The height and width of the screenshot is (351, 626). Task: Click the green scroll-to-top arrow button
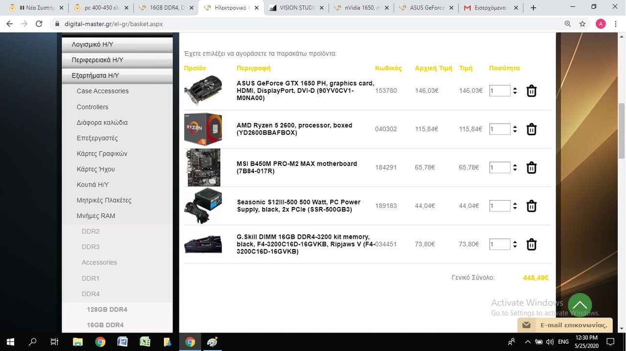(x=580, y=305)
